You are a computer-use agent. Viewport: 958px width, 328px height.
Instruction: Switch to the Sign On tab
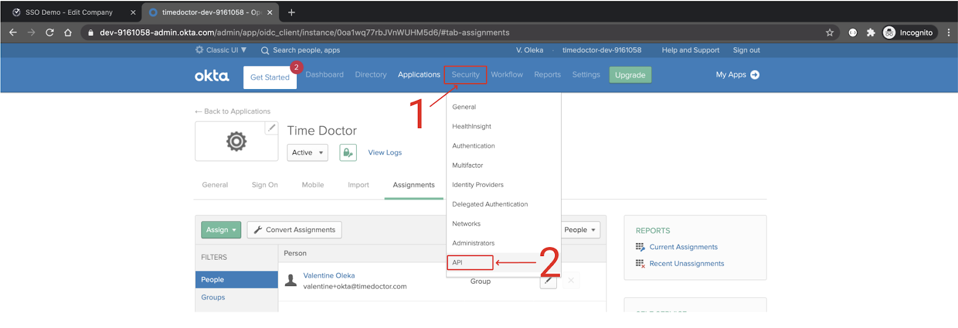click(x=265, y=185)
